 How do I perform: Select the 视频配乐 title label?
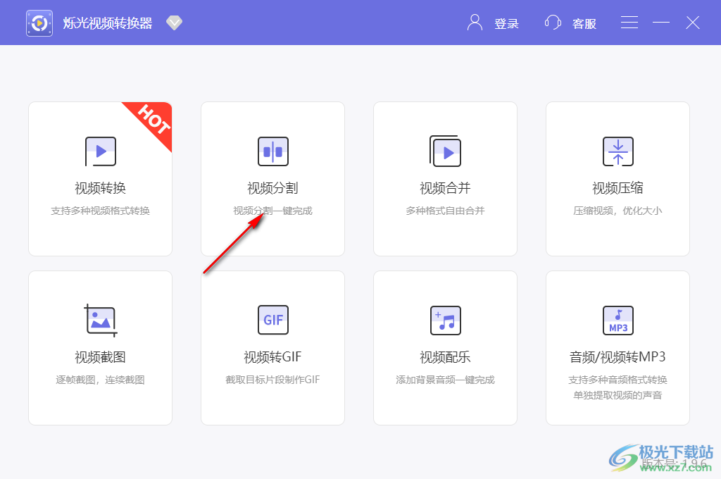coord(445,356)
